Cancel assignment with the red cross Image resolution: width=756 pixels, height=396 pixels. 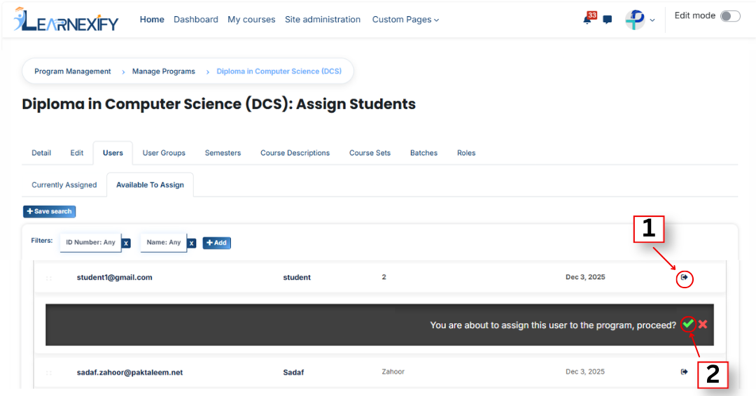point(703,324)
